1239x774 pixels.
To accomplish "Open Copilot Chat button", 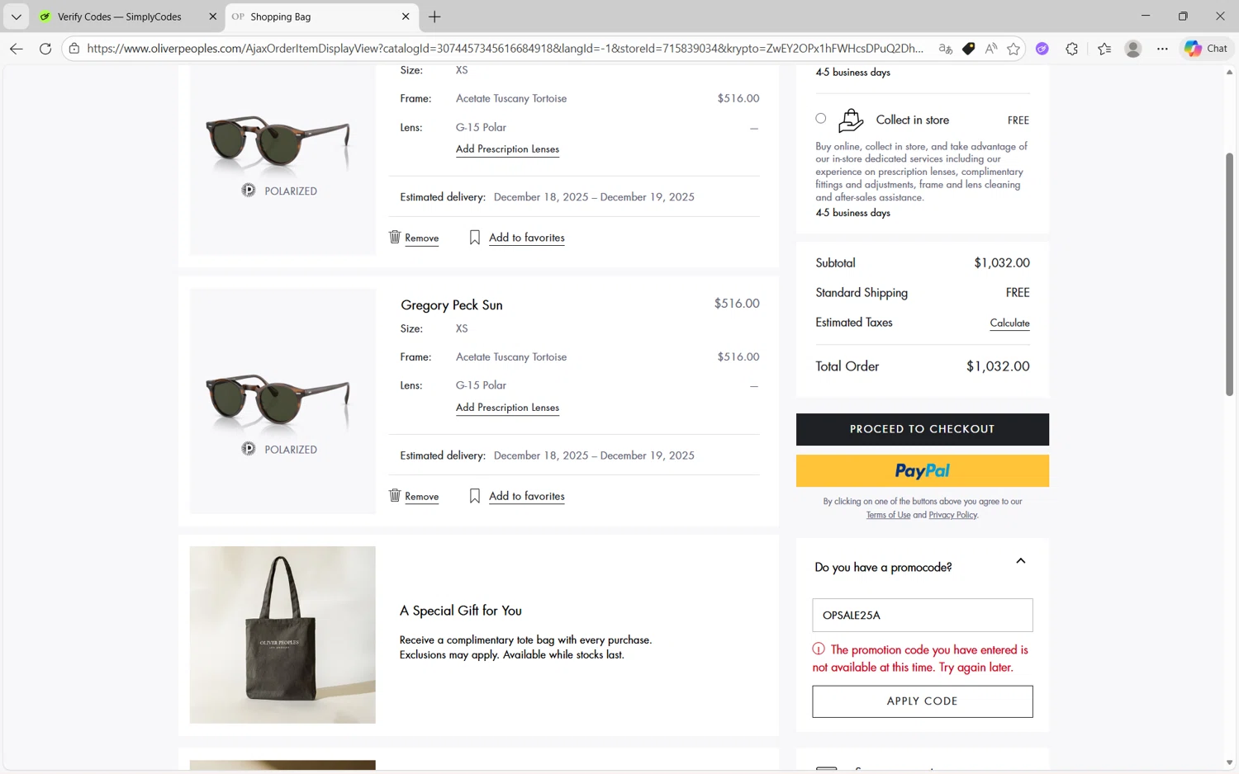I will pyautogui.click(x=1206, y=49).
